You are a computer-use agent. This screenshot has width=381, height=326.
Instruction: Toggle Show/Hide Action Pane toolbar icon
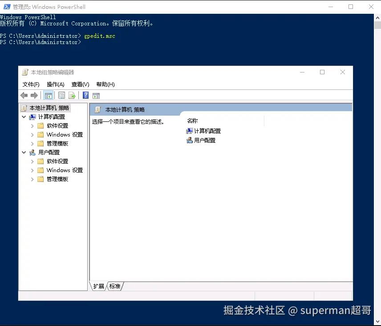pos(96,96)
